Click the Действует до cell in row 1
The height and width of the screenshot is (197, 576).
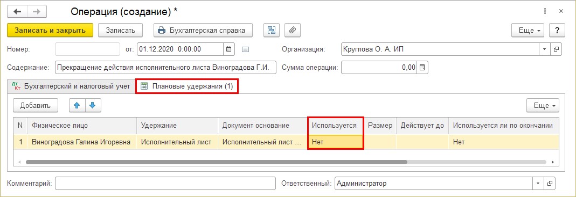422,142
